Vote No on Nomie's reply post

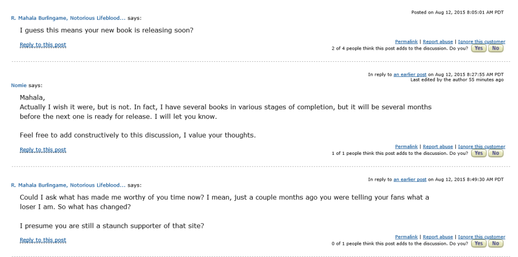coord(495,153)
